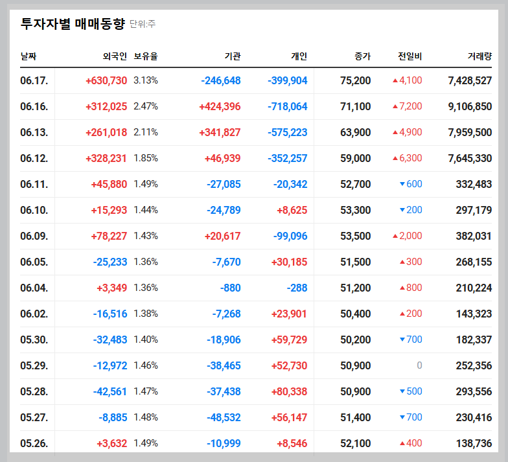The width and height of the screenshot is (508, 462).
Task: Click individual value +30,185
Action: pyautogui.click(x=289, y=262)
